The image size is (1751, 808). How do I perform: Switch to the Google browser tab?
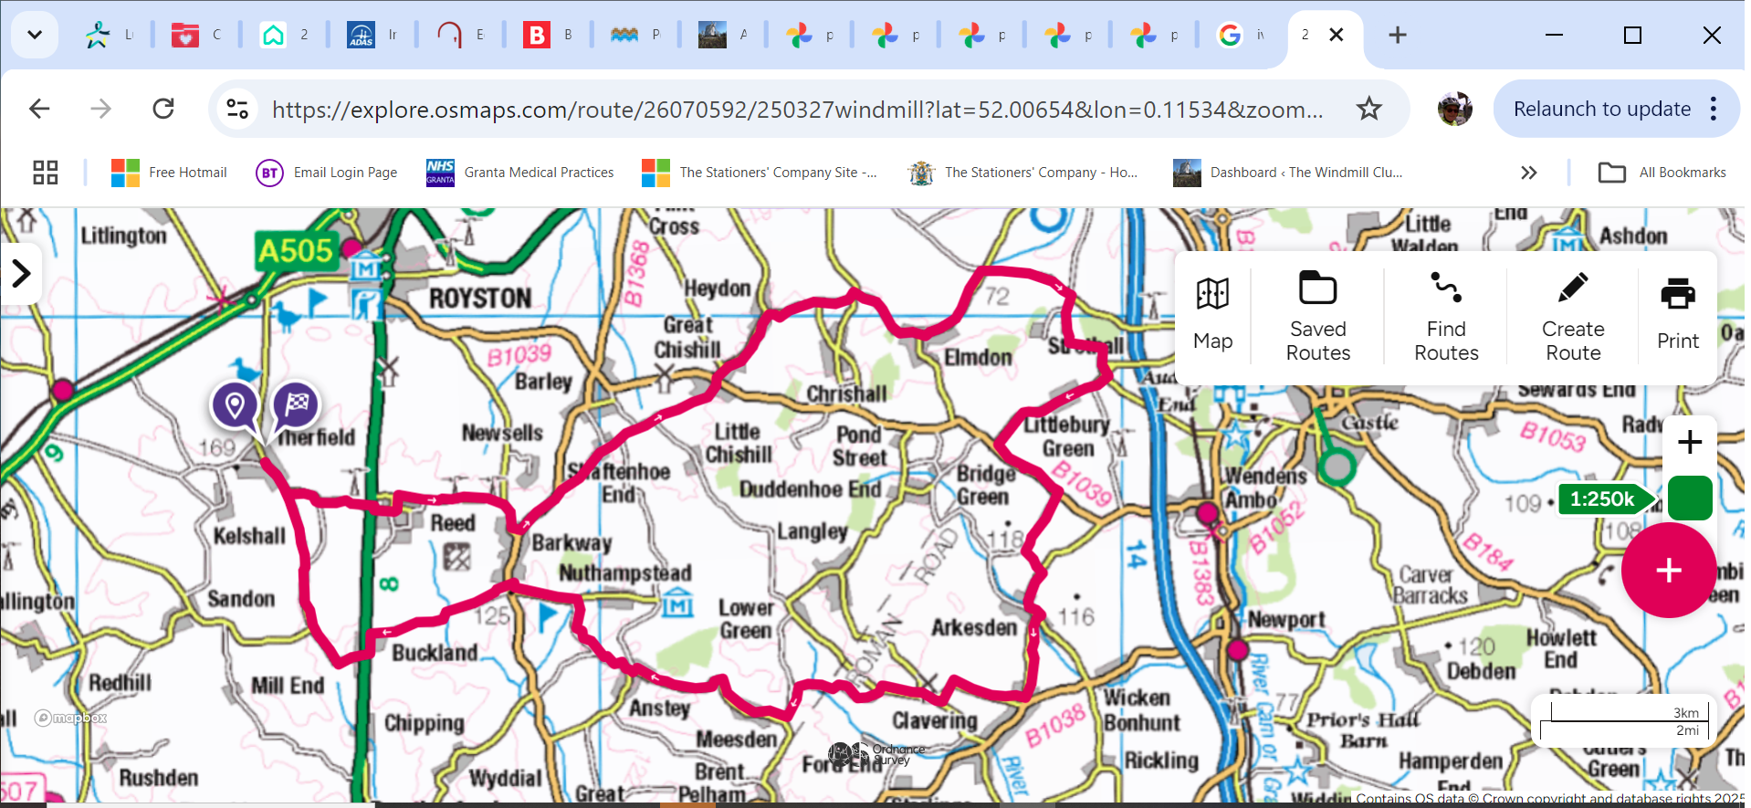pyautogui.click(x=1240, y=36)
